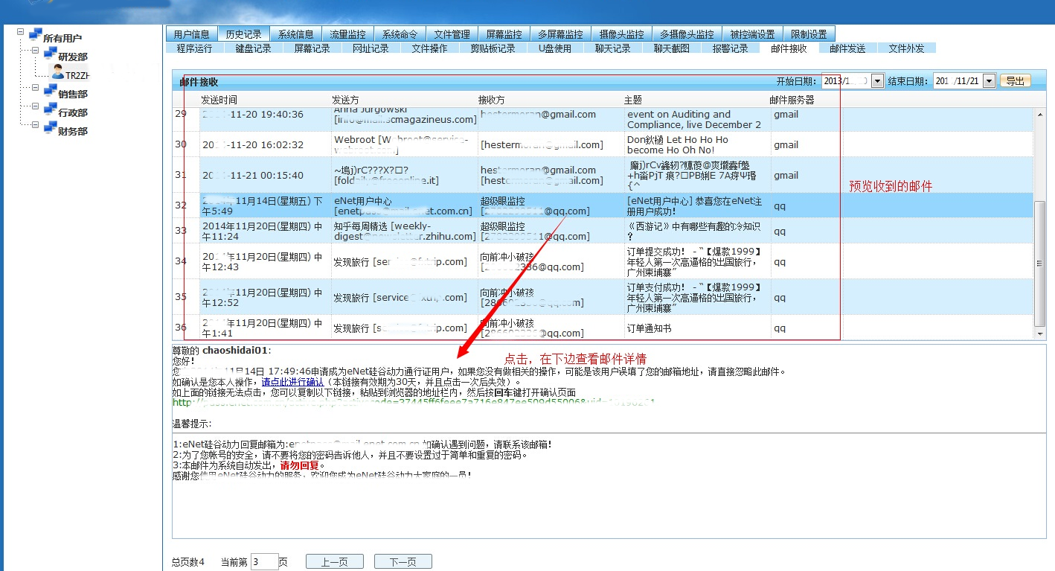Expand the 行政部 tree node
This screenshot has width=1055, height=571.
click(34, 106)
